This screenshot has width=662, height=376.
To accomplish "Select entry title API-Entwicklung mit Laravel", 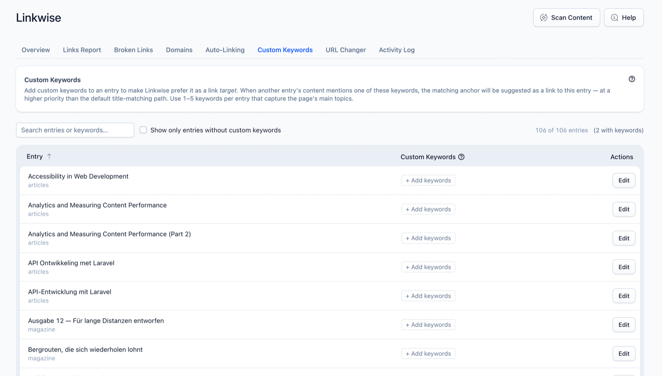I will click(70, 292).
